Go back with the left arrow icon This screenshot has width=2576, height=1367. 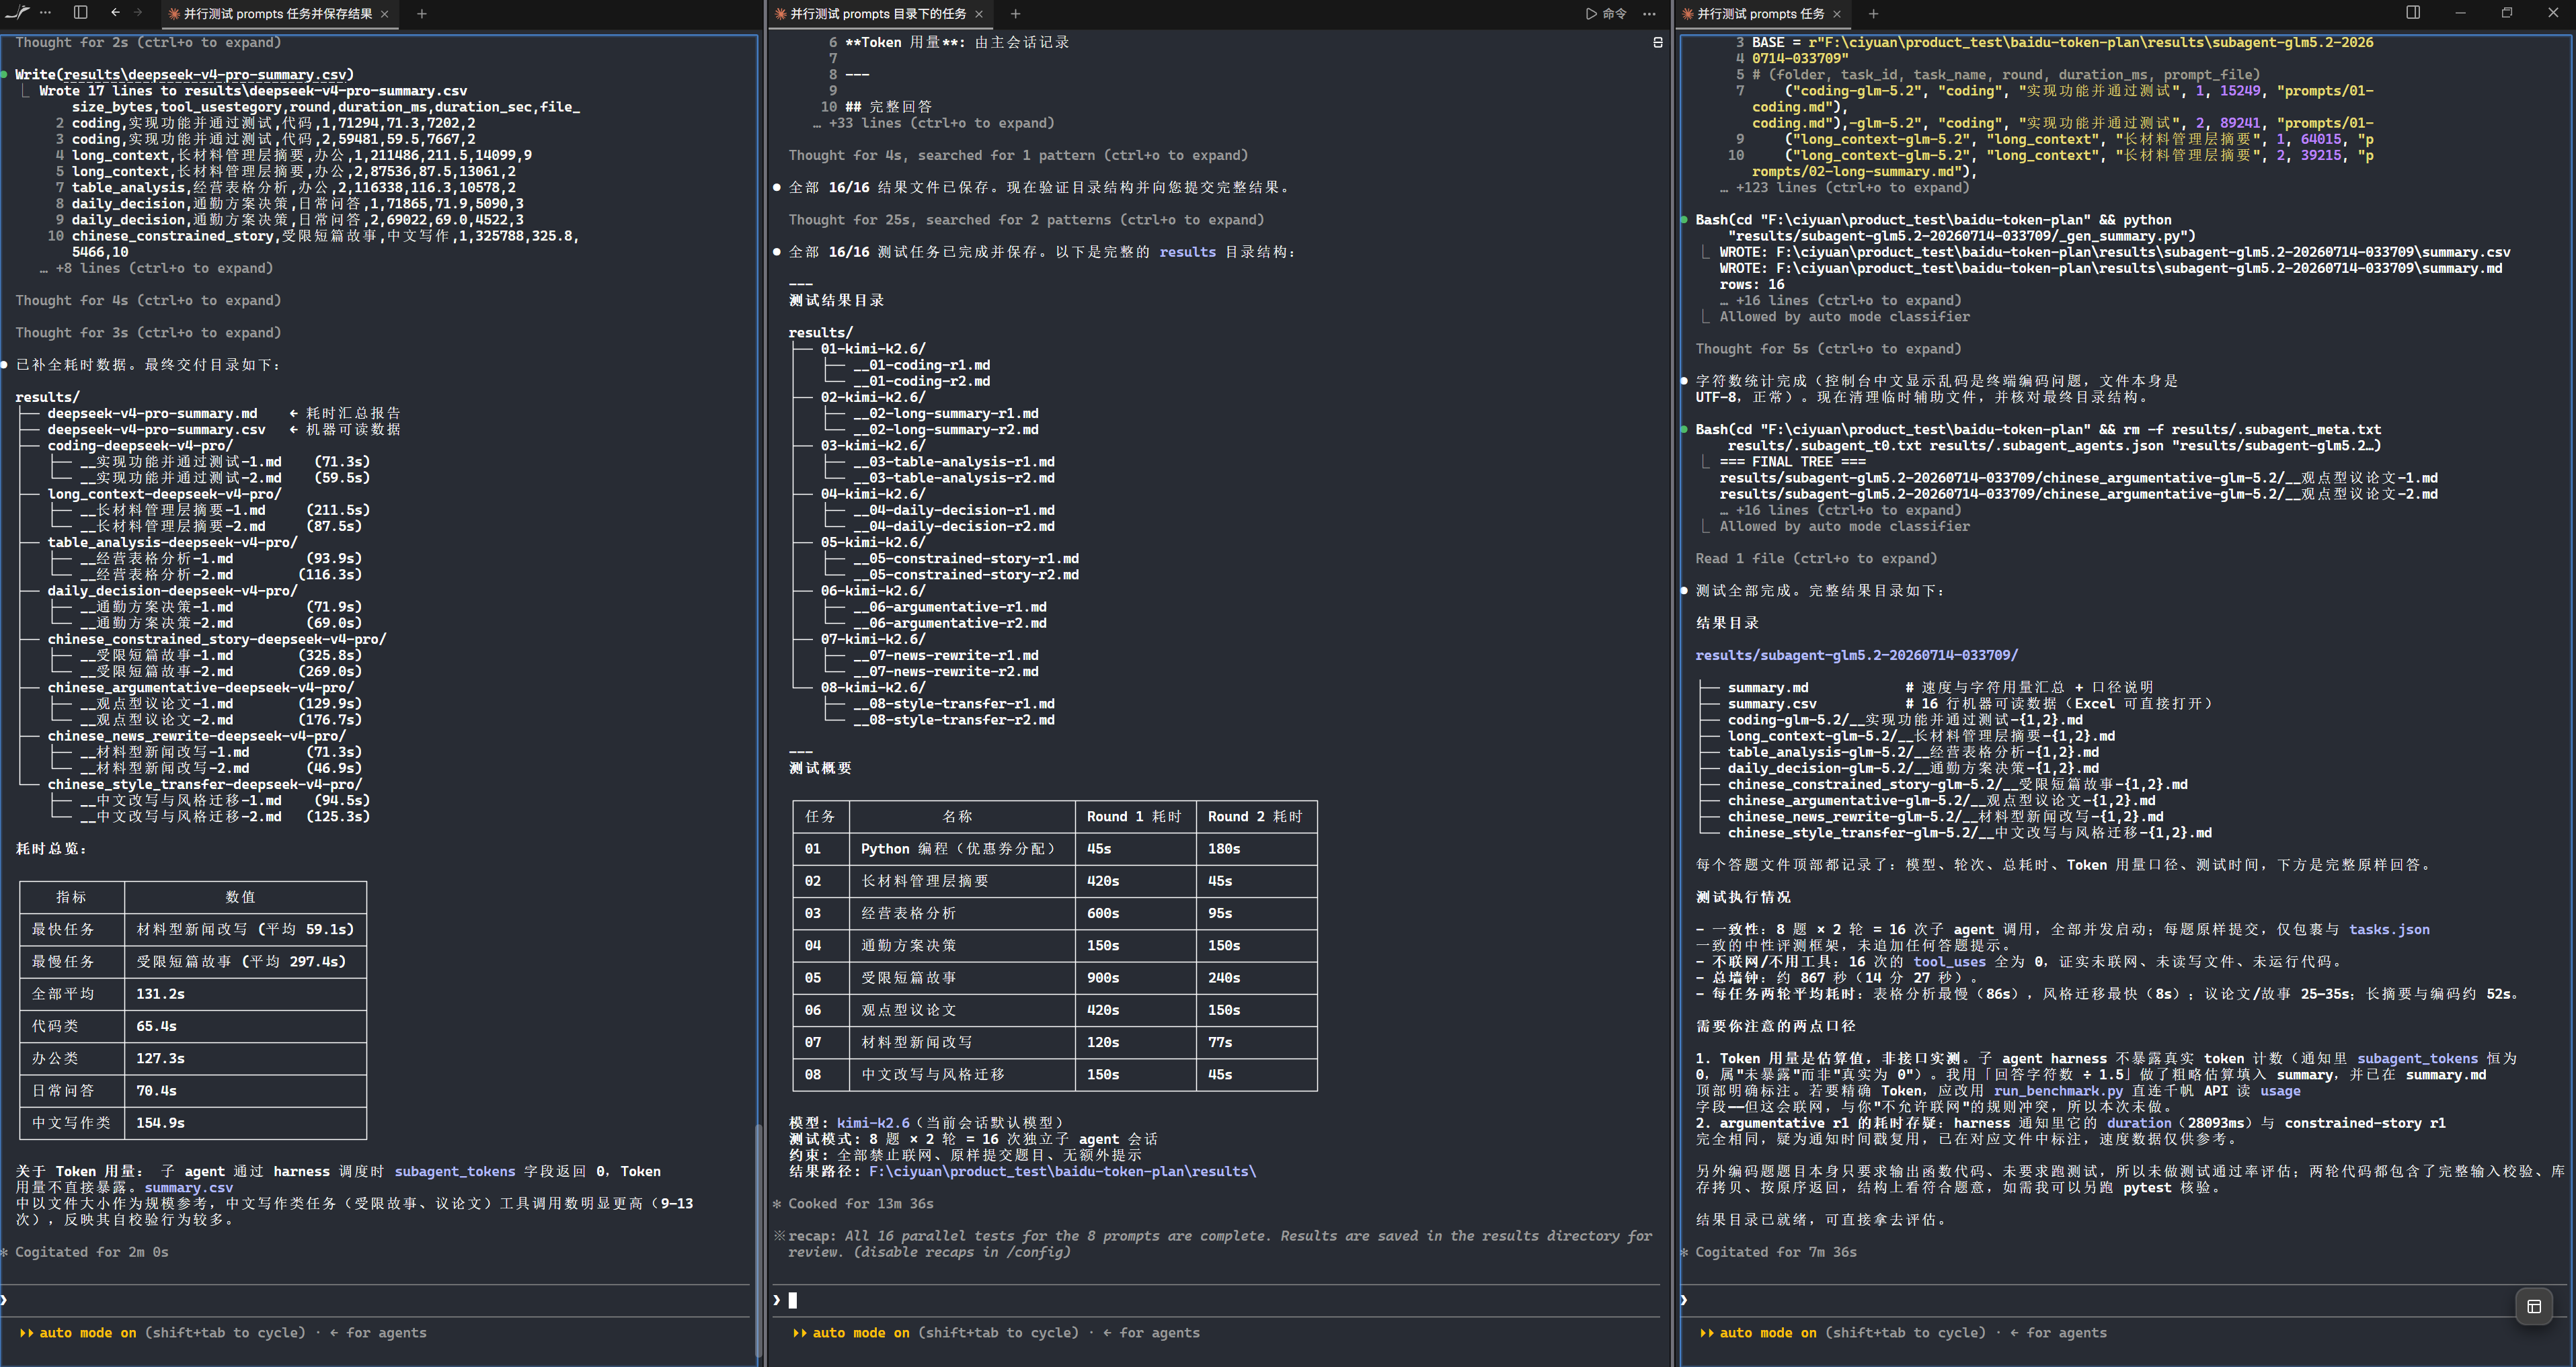(115, 13)
